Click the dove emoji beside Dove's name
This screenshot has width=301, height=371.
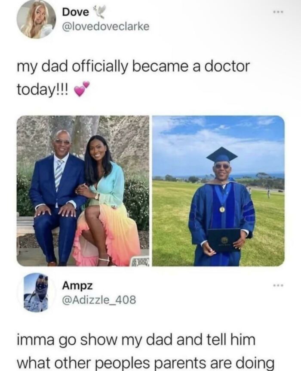[x=99, y=12]
